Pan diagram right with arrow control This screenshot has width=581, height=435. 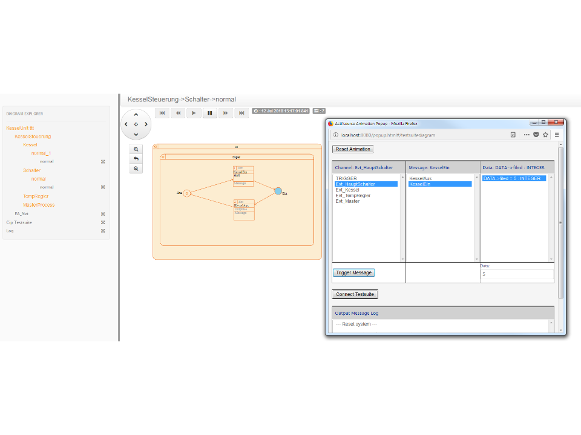click(x=146, y=124)
